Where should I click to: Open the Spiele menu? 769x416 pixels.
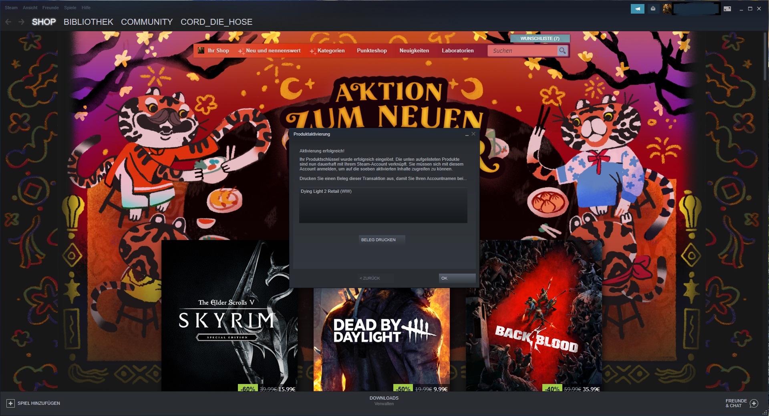click(70, 8)
